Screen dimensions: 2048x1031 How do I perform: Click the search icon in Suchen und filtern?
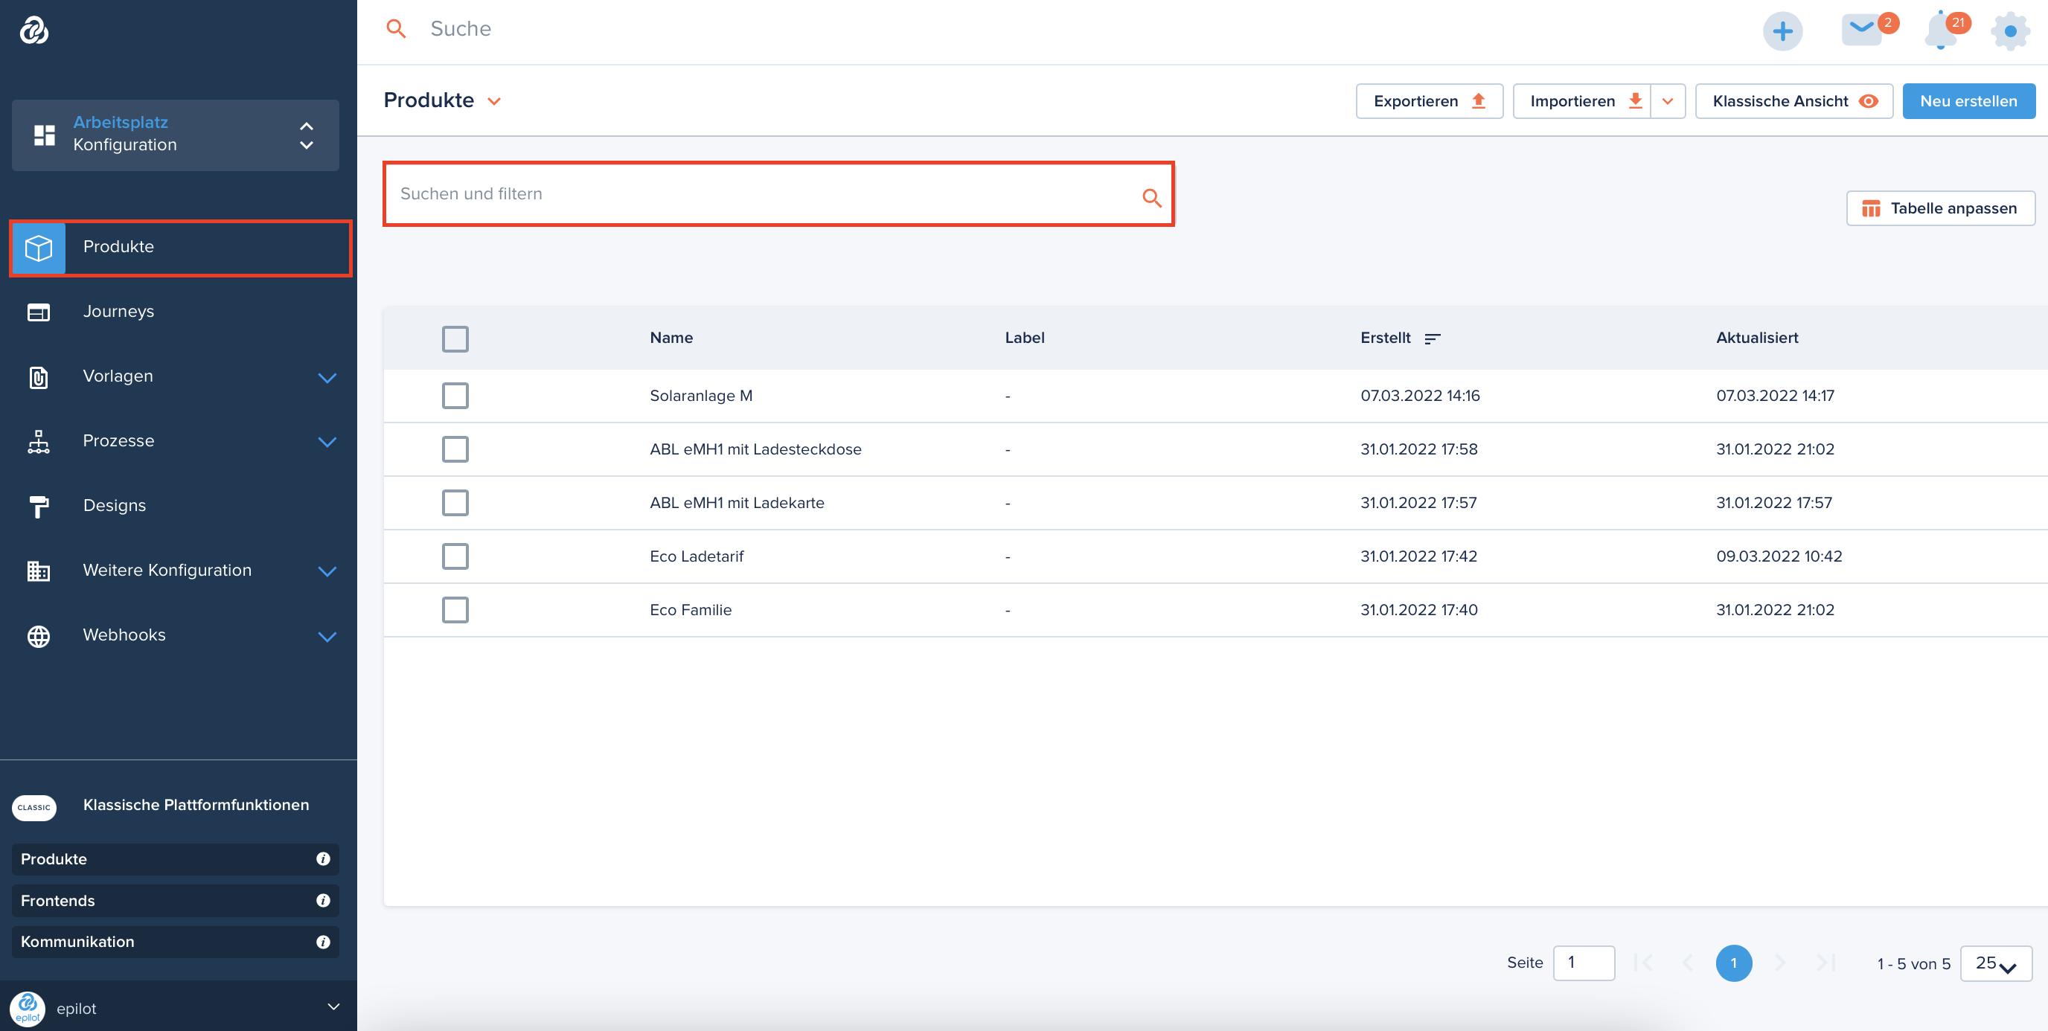(1151, 196)
